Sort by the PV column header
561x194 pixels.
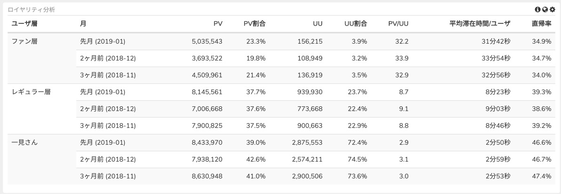point(218,24)
